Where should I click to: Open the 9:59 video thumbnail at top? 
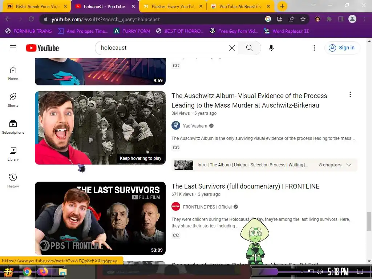coord(100,72)
